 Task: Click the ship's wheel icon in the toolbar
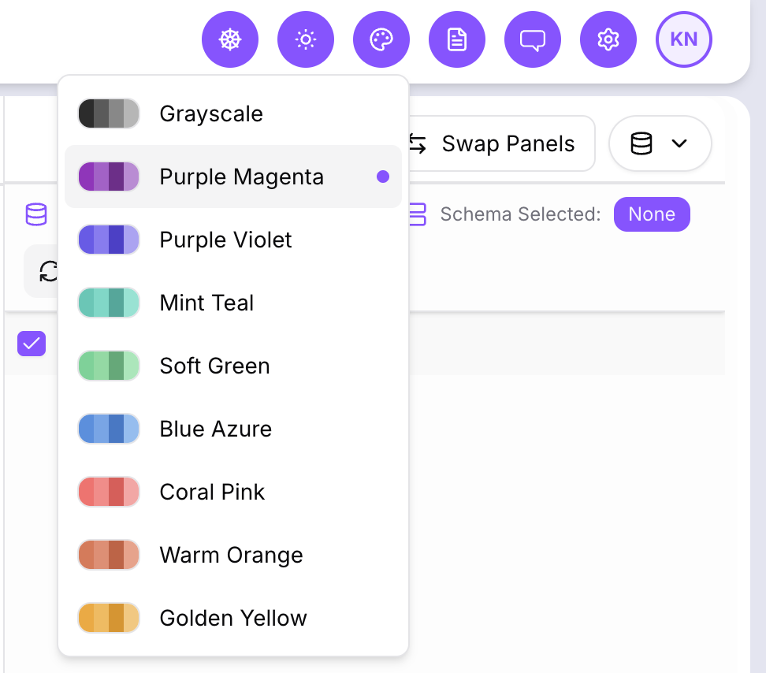coord(230,39)
